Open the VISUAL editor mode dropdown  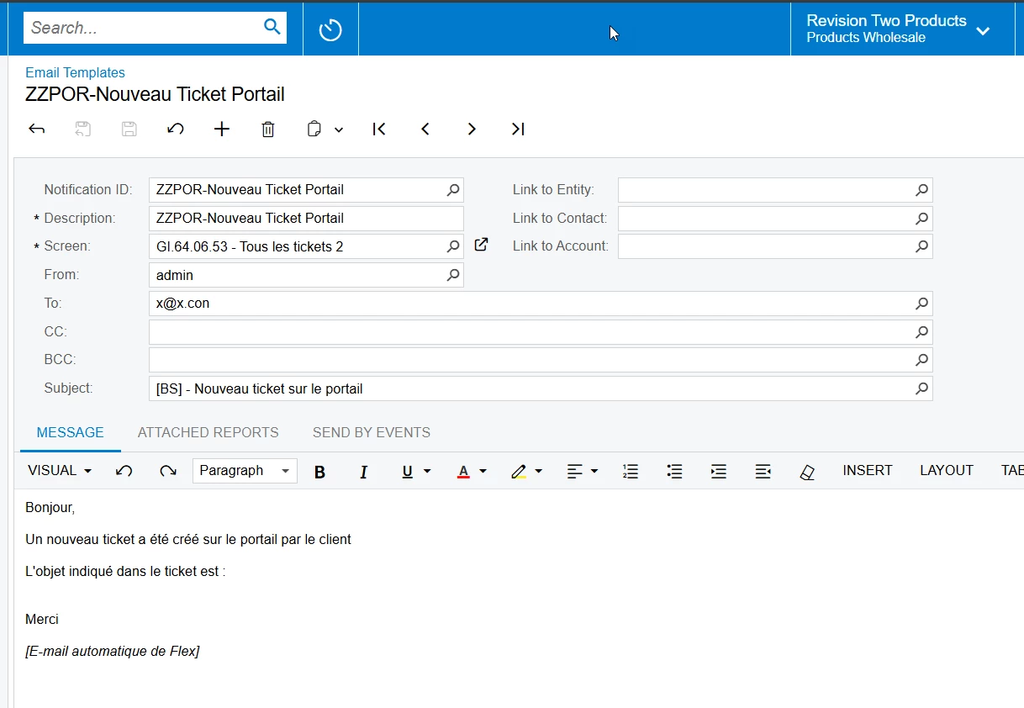point(60,471)
